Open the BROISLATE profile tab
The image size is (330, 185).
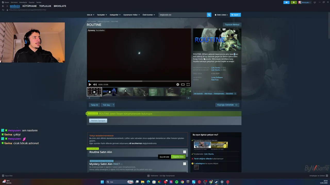(x=60, y=6)
